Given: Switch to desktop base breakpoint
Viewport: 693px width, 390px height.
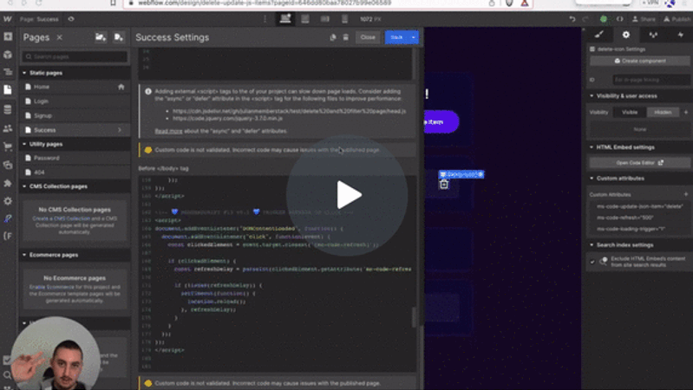Looking at the screenshot, I should pos(285,19).
